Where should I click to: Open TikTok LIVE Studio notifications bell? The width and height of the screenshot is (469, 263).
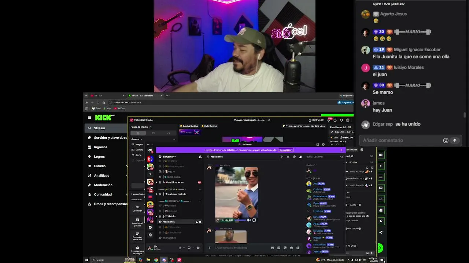click(329, 120)
